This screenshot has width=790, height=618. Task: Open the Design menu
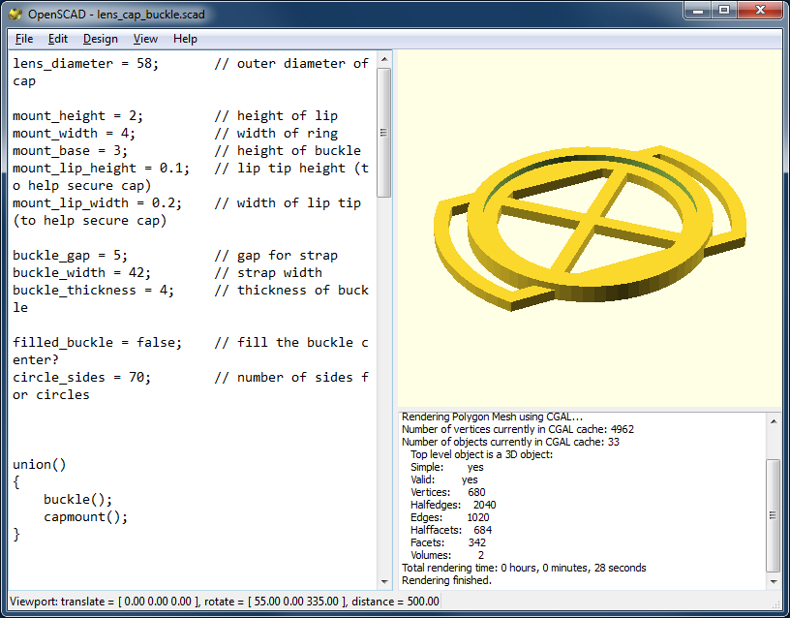coord(101,39)
